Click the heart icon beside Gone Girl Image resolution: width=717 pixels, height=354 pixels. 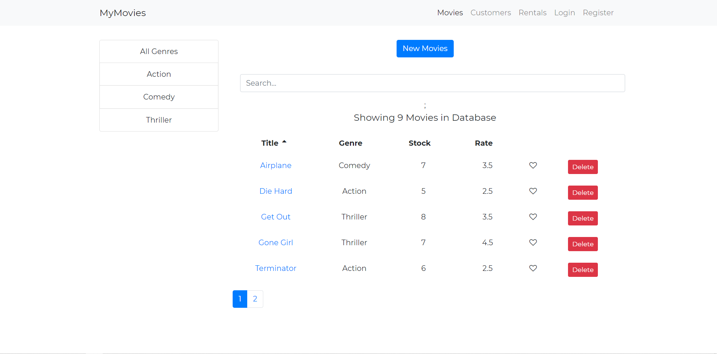[533, 243]
